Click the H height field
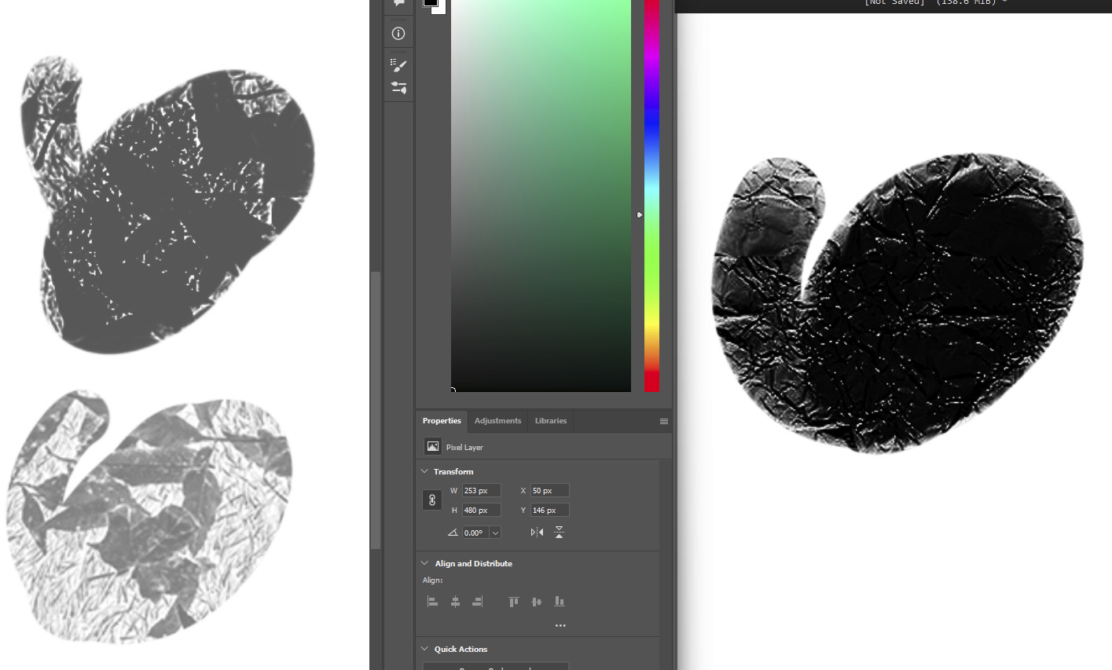 (x=481, y=510)
